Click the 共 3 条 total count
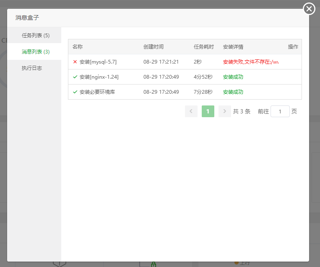Image resolution: width=320 pixels, height=267 pixels. 242,111
